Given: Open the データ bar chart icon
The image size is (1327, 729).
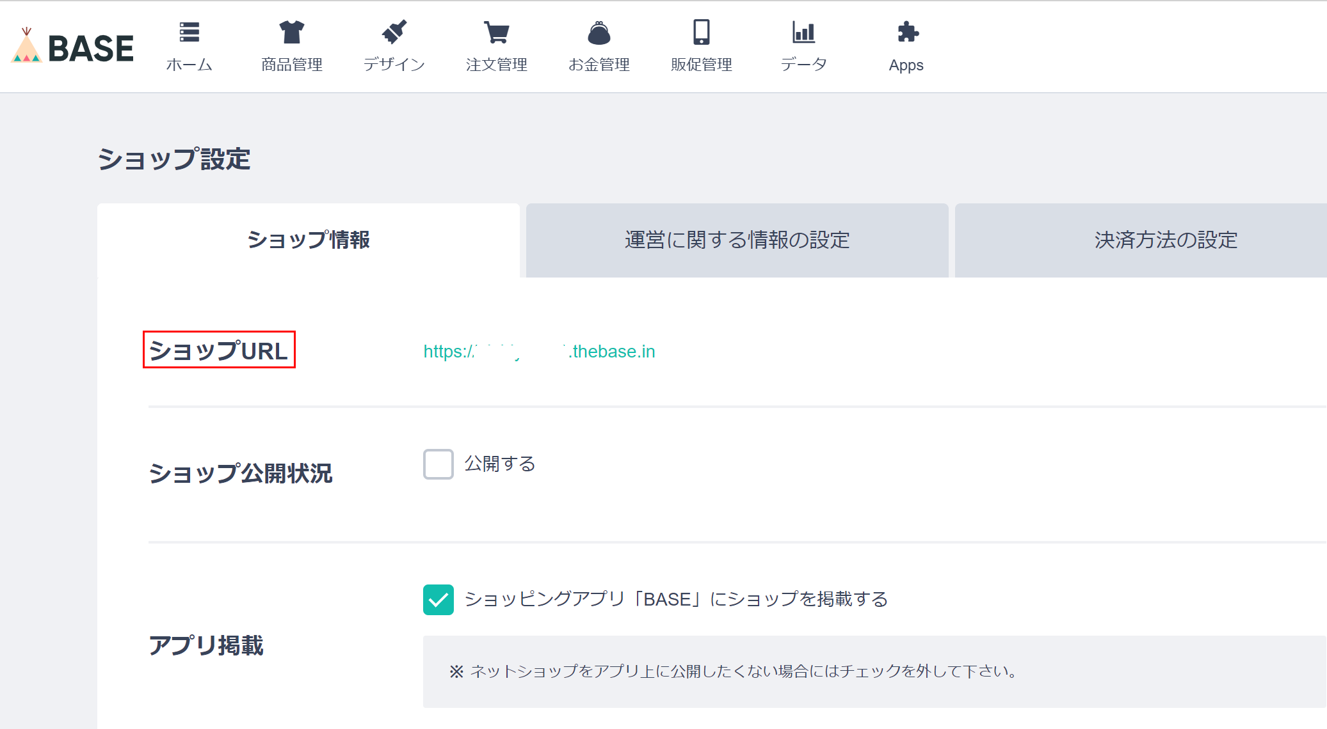Looking at the screenshot, I should click(x=803, y=32).
